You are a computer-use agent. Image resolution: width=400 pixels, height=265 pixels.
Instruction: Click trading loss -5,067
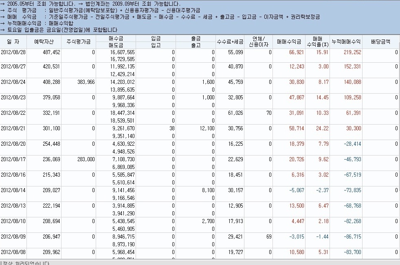coord(297,190)
